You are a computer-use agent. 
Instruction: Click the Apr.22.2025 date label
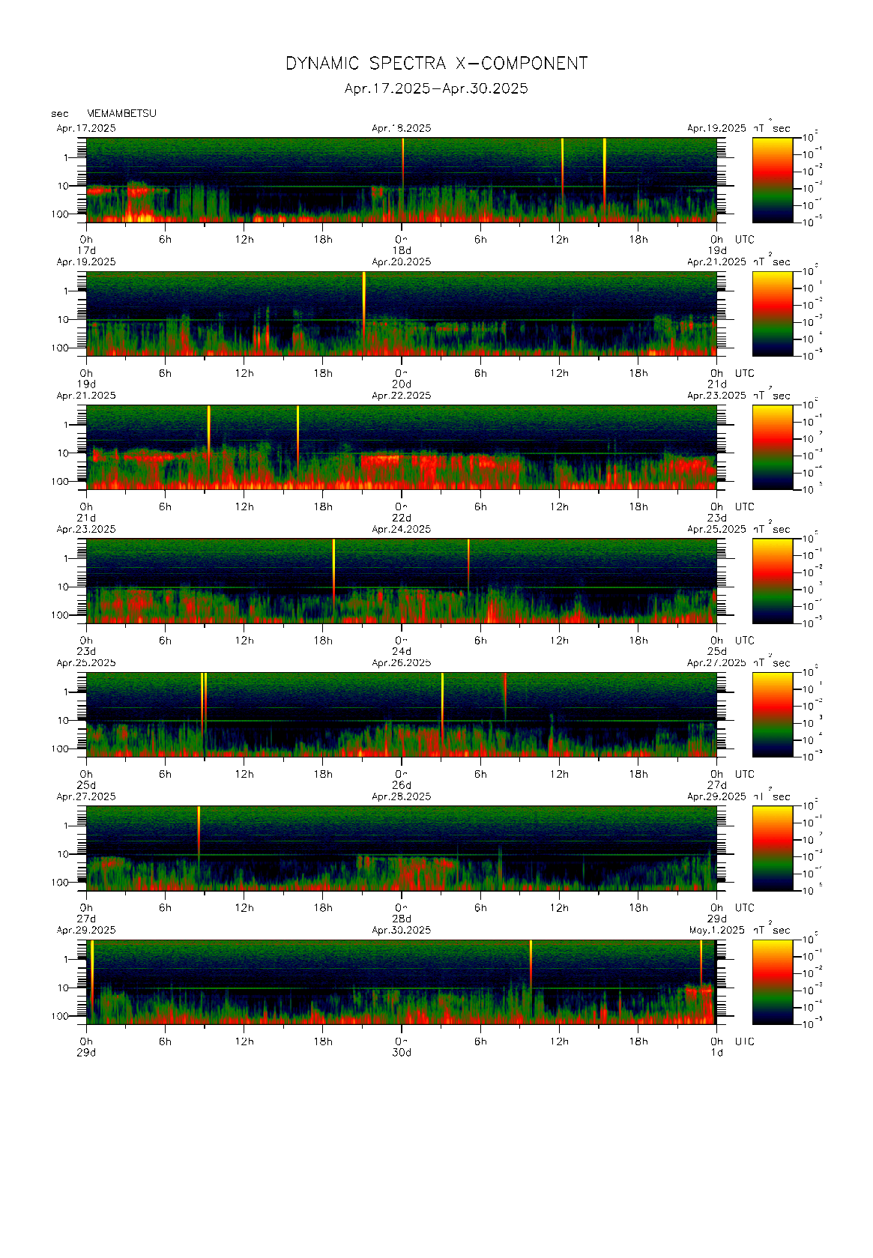click(402, 396)
